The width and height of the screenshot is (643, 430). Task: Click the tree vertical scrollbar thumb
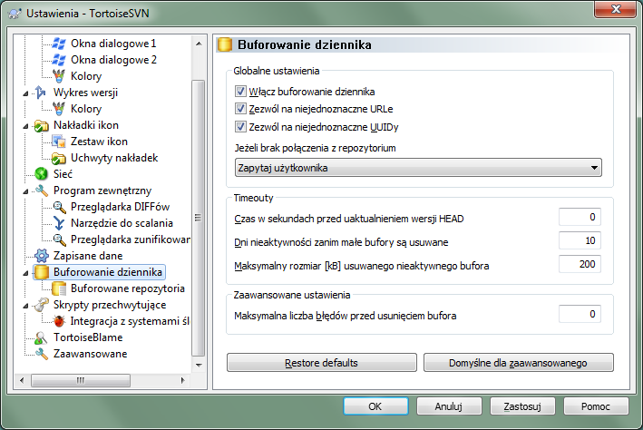[x=199, y=219]
